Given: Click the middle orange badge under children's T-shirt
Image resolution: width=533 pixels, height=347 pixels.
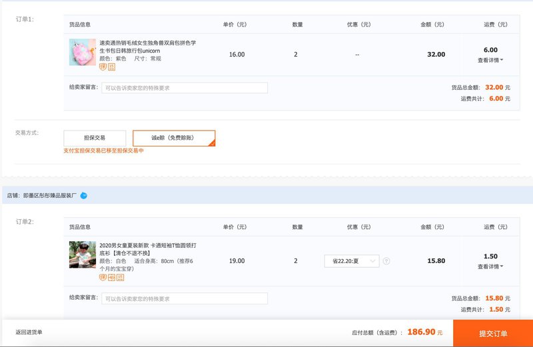Looking at the screenshot, I should coord(111,277).
